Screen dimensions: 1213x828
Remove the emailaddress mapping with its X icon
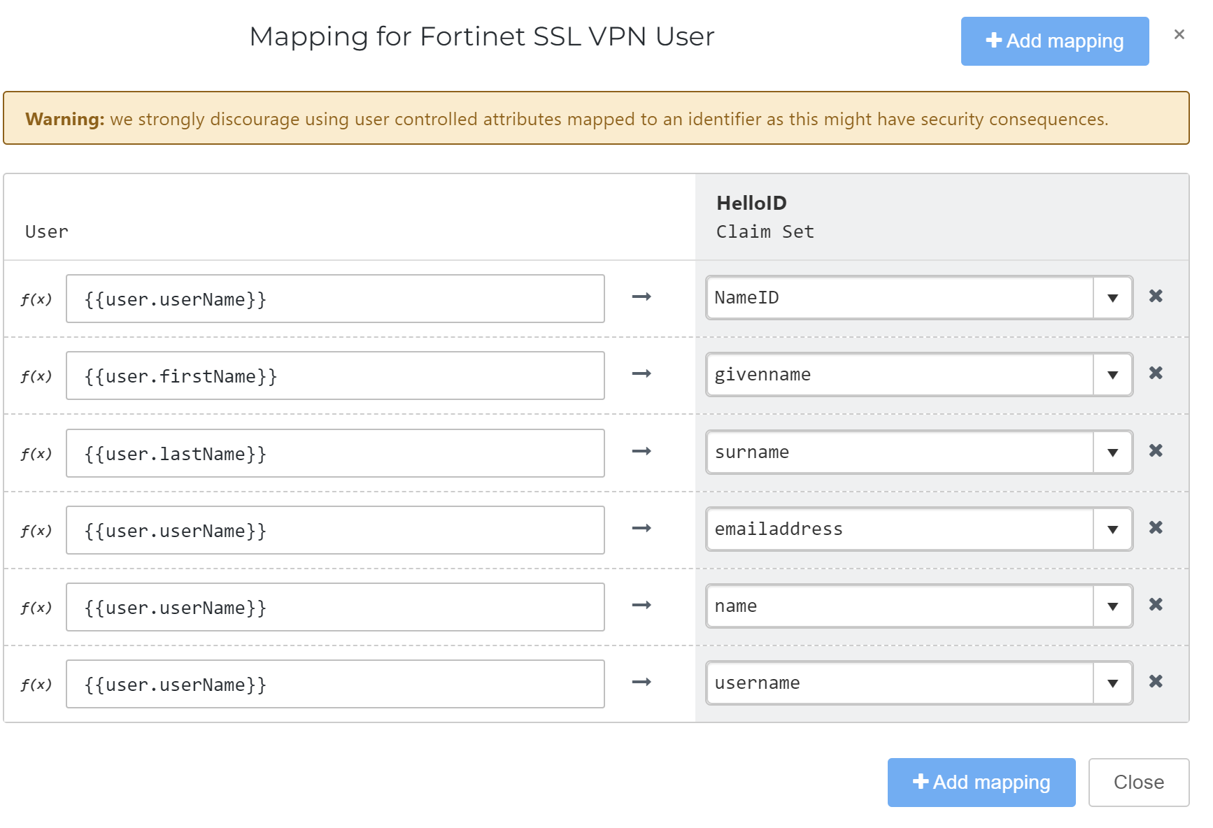click(1156, 527)
